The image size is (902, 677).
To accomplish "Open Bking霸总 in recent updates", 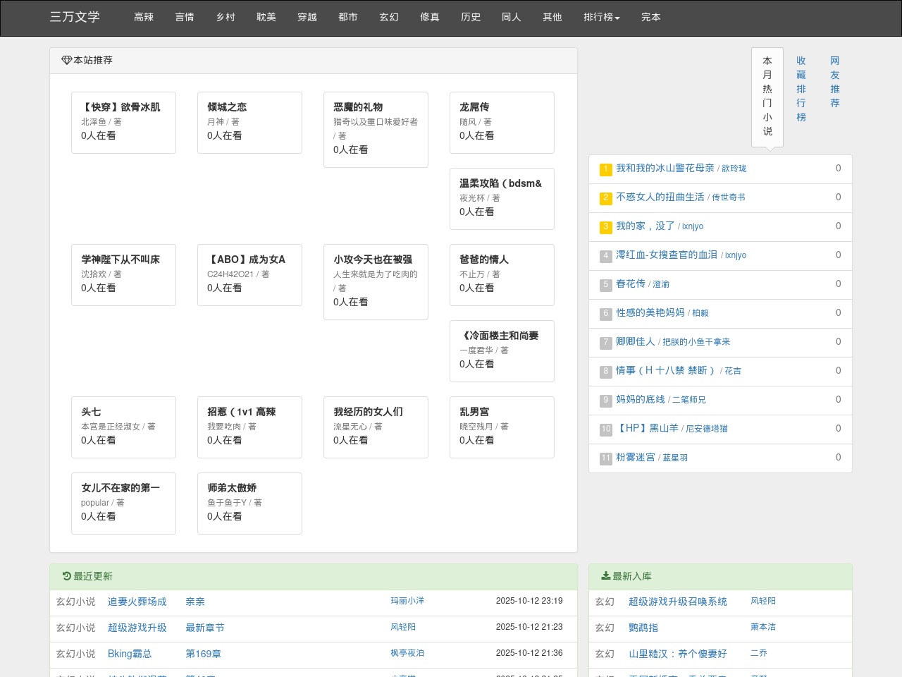I will coord(130,654).
